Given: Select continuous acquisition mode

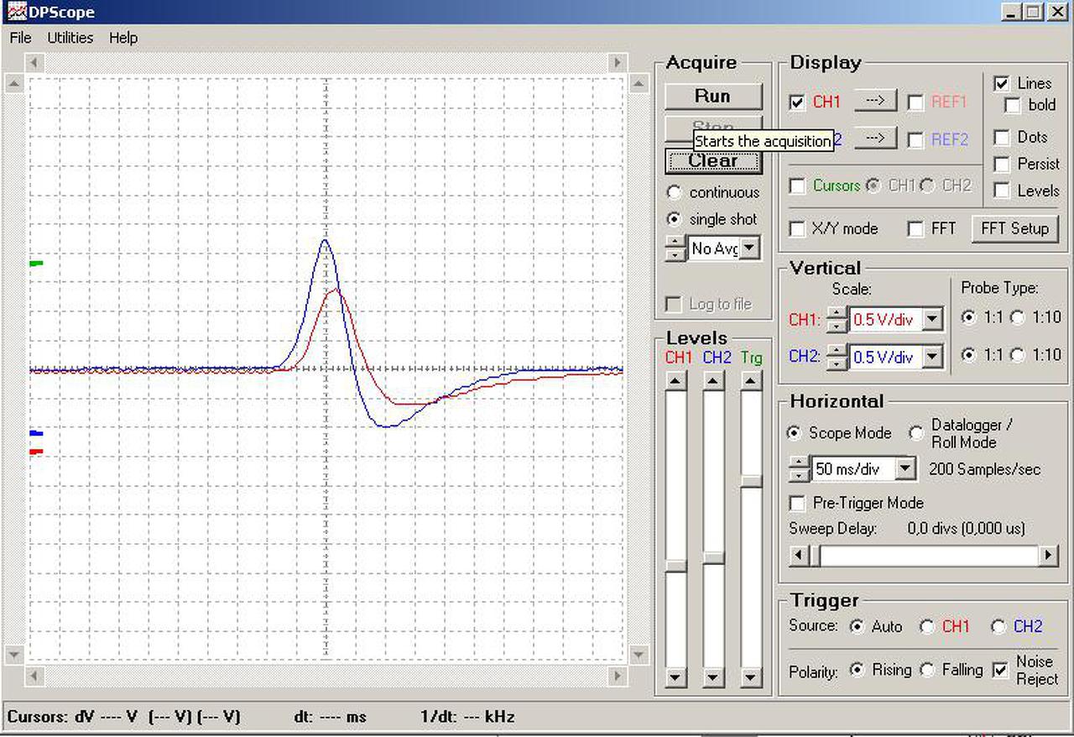Looking at the screenshot, I should click(x=674, y=192).
